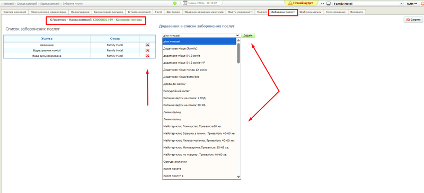Choose 'Оренда альтанки' from list
Viewport: 424px width, 193px height.
[x=200, y=162]
